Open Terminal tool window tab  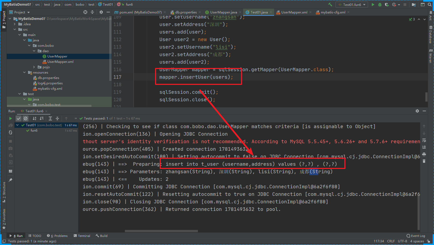(82, 236)
